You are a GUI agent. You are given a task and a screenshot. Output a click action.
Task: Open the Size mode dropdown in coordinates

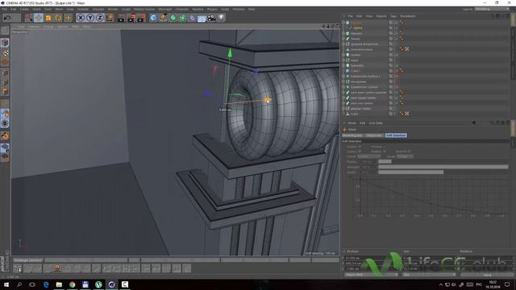point(429,275)
